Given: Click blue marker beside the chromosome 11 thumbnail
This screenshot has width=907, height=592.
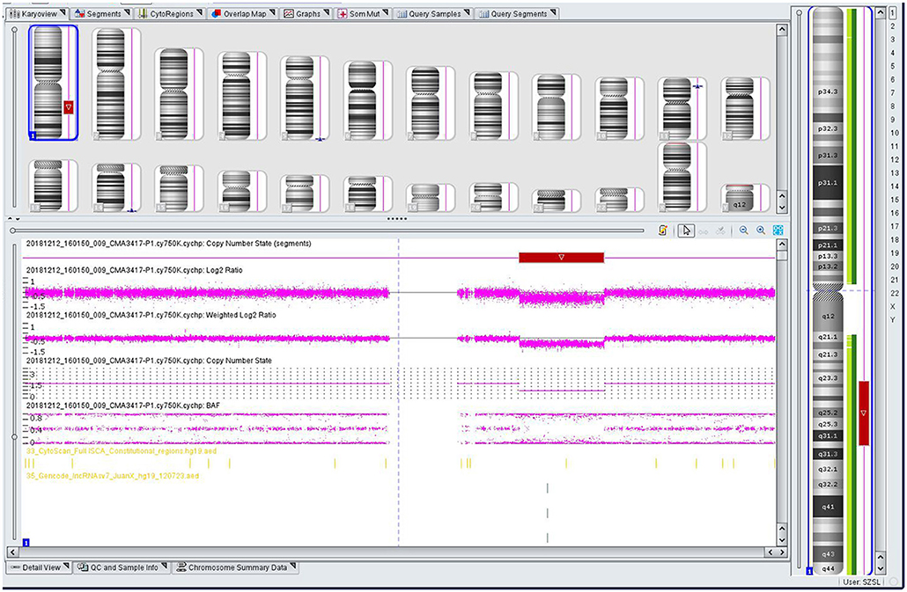Looking at the screenshot, I should [x=698, y=85].
